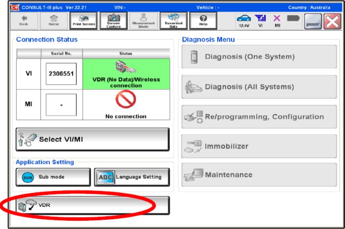This screenshot has width=345, height=229.
Task: Open the Immobilizer menu
Action: coord(259,146)
